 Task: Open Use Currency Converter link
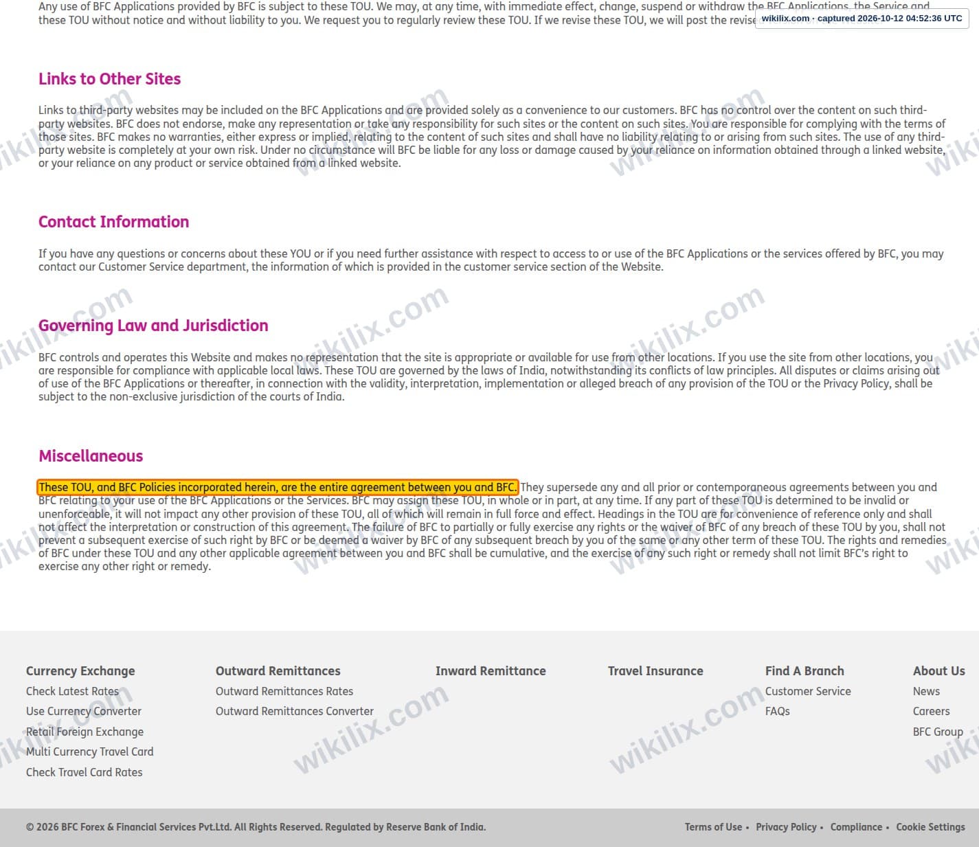[84, 711]
